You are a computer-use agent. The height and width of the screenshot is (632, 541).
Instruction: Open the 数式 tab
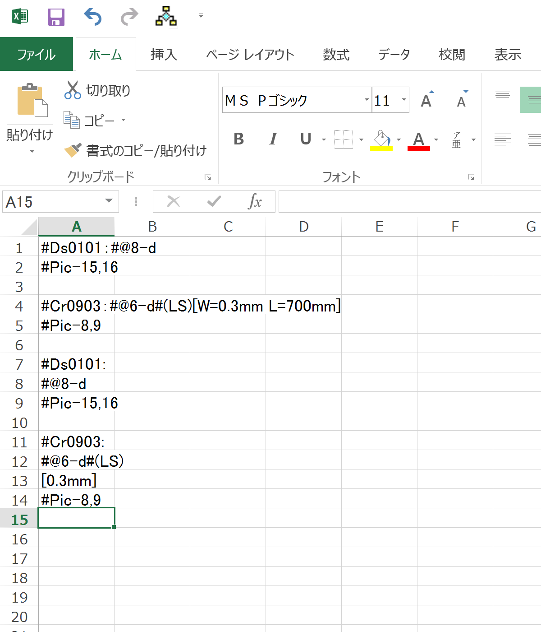pyautogui.click(x=336, y=55)
